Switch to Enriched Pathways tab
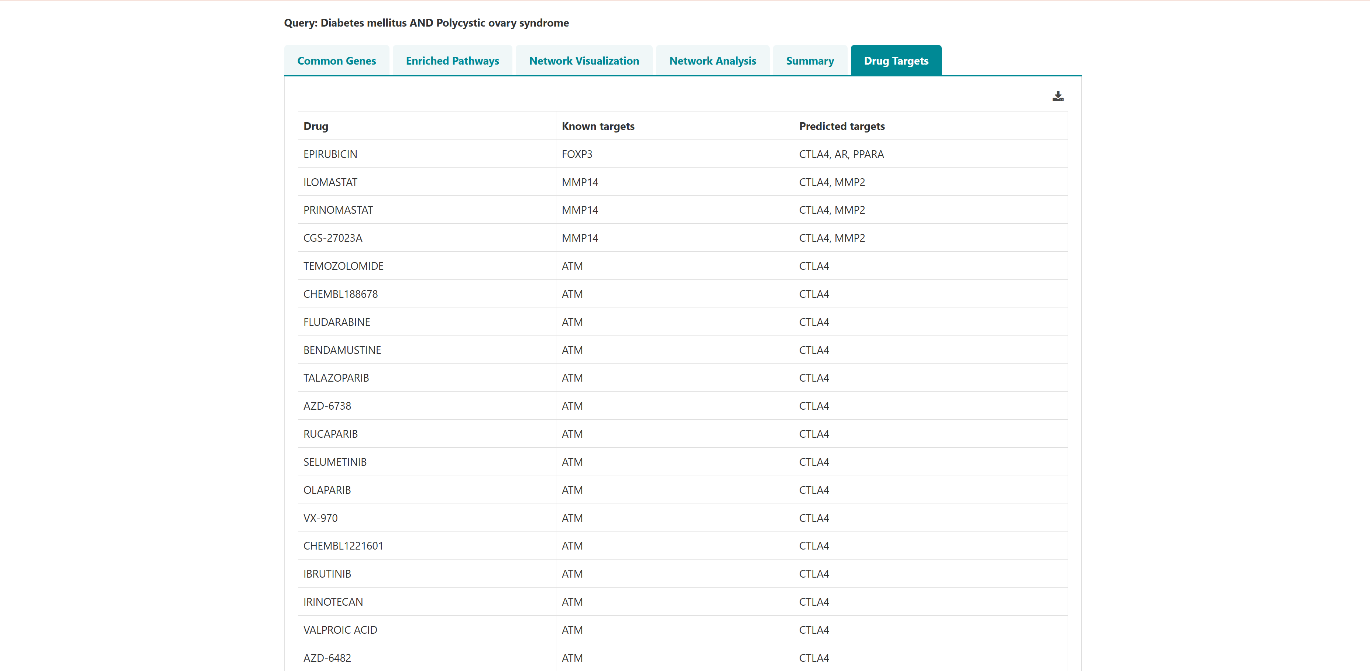This screenshot has width=1370, height=671. [452, 61]
